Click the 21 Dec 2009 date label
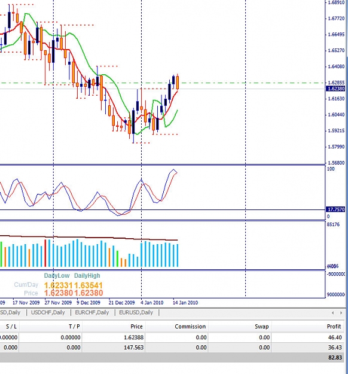348x374 pixels. click(x=121, y=303)
